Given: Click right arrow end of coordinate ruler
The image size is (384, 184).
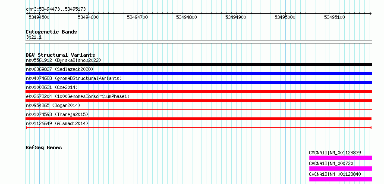Looking at the screenshot, I should tap(371, 13).
